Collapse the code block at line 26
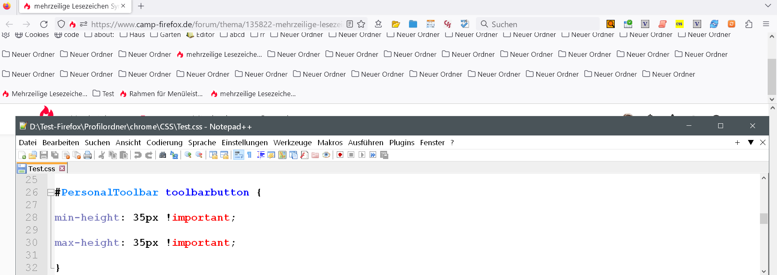The image size is (777, 275). (51, 193)
